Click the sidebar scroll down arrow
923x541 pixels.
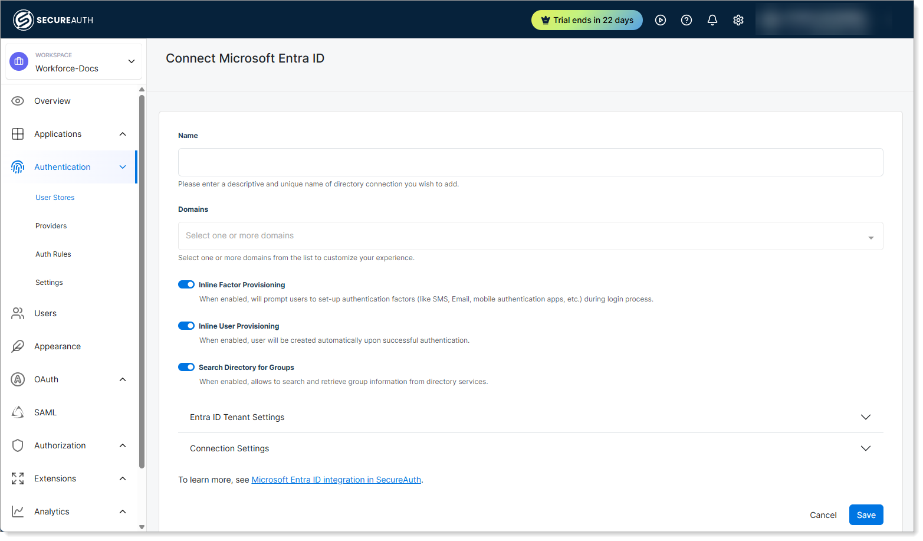[142, 527]
